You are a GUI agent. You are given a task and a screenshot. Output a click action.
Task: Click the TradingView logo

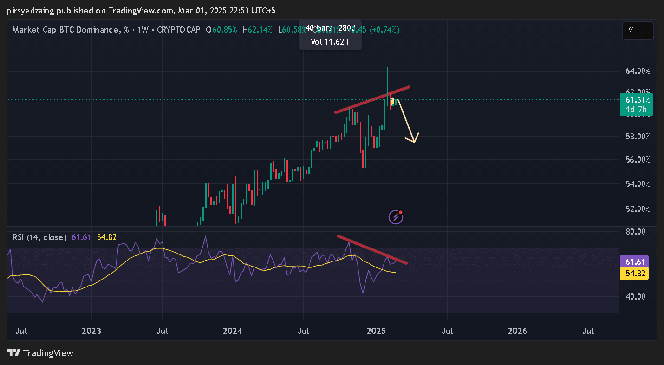tap(40, 353)
